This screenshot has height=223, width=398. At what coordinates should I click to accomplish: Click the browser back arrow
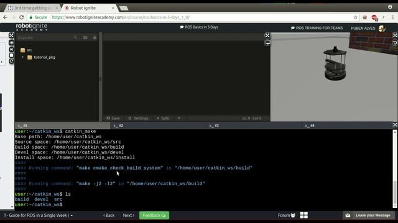click(x=6, y=17)
